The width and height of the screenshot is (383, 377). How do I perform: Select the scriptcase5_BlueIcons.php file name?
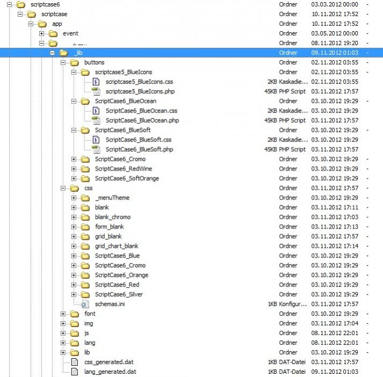pos(140,91)
